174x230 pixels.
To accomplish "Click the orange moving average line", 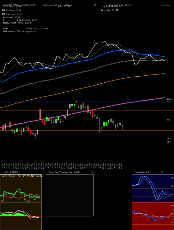I will click(x=82, y=89).
